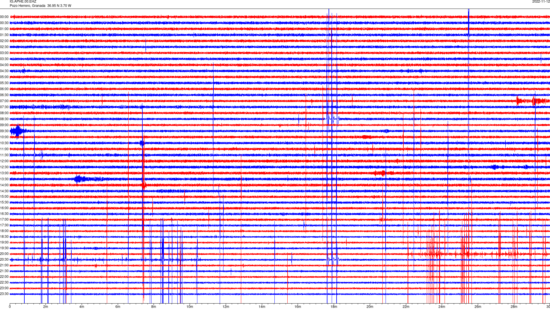Select the 23:30 time row label
Image resolution: width=550 pixels, height=309 pixels.
coord(4,294)
